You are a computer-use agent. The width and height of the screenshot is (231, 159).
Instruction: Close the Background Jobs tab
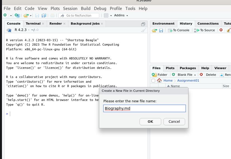coord(102,24)
